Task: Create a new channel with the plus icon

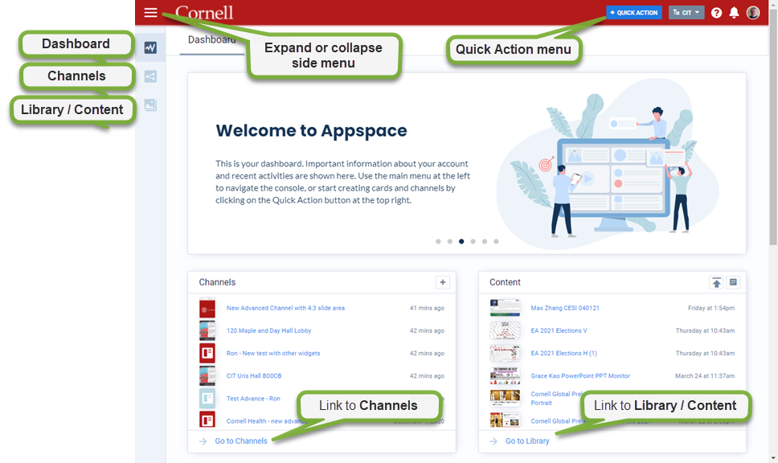Action: pyautogui.click(x=443, y=282)
